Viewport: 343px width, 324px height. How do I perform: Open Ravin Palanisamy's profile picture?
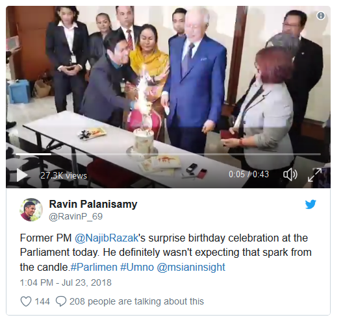click(31, 210)
